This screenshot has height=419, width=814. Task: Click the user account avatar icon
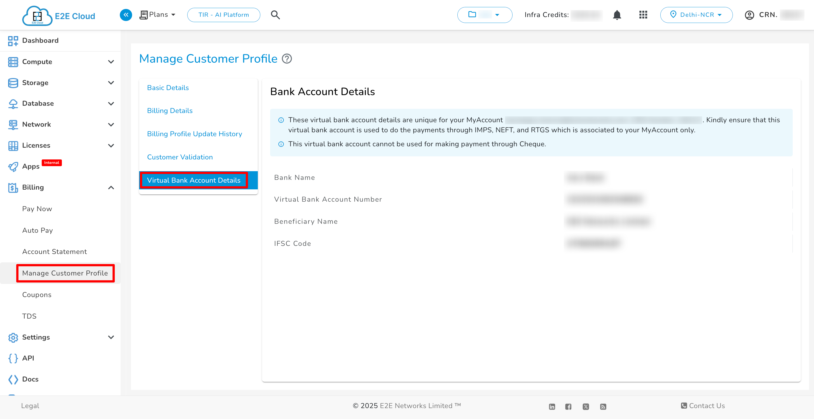pos(749,15)
